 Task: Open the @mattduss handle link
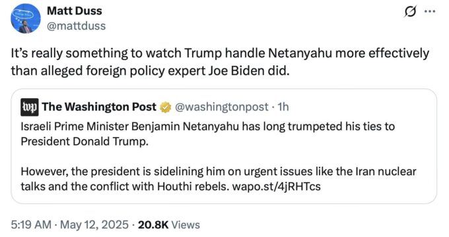point(76,26)
